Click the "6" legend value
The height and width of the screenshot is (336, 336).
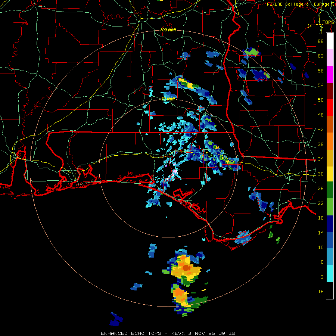click(322, 262)
